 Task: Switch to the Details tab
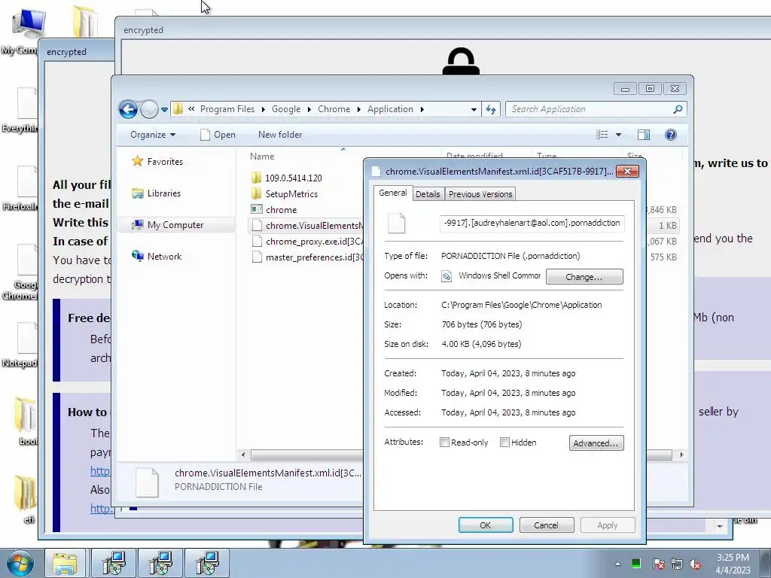click(x=428, y=194)
